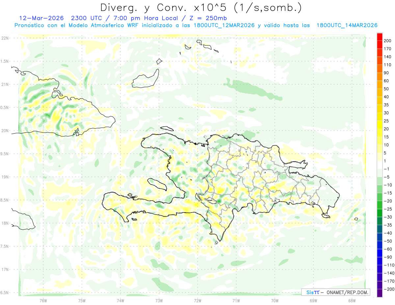Click the dark purple swatch below -200
The image size is (395, 305).
380,293
